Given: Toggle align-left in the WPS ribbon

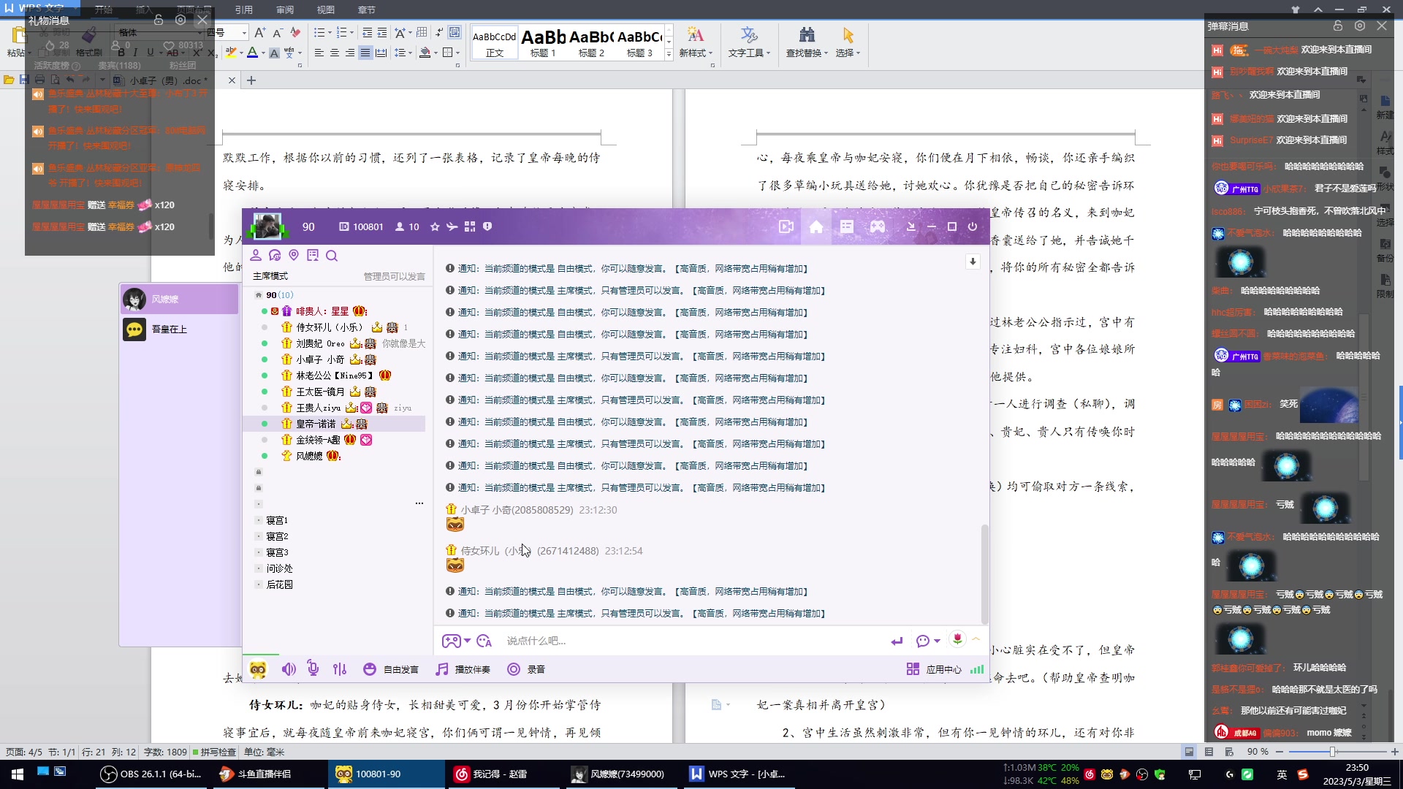Looking at the screenshot, I should tap(319, 53).
